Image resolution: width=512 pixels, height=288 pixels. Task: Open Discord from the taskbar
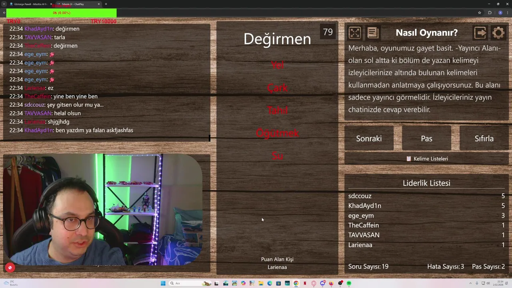coord(322,283)
